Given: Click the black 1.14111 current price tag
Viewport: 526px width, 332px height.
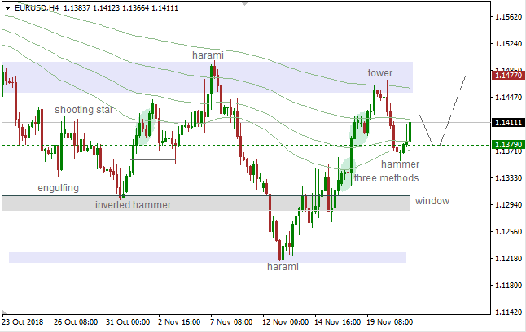Looking at the screenshot, I should [x=508, y=122].
